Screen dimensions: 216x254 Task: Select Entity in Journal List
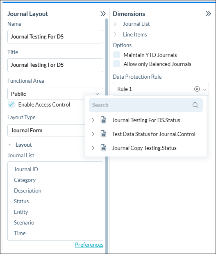[21, 212]
